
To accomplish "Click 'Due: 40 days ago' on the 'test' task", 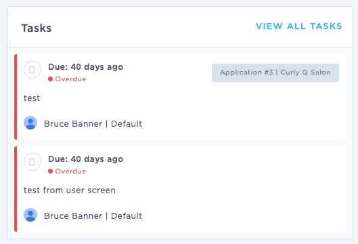I will pyautogui.click(x=86, y=67).
